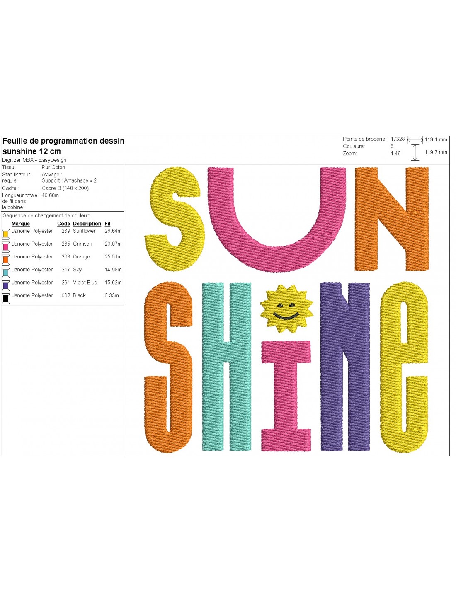Click the '119.7 mm' height measurement
Screen dimensions: 456x590
point(436,152)
